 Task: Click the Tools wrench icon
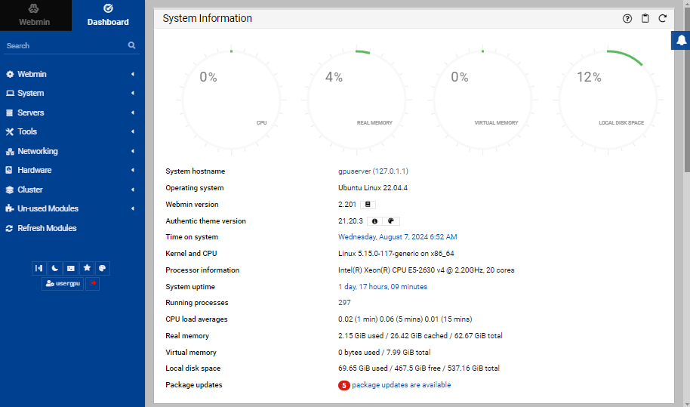point(10,131)
